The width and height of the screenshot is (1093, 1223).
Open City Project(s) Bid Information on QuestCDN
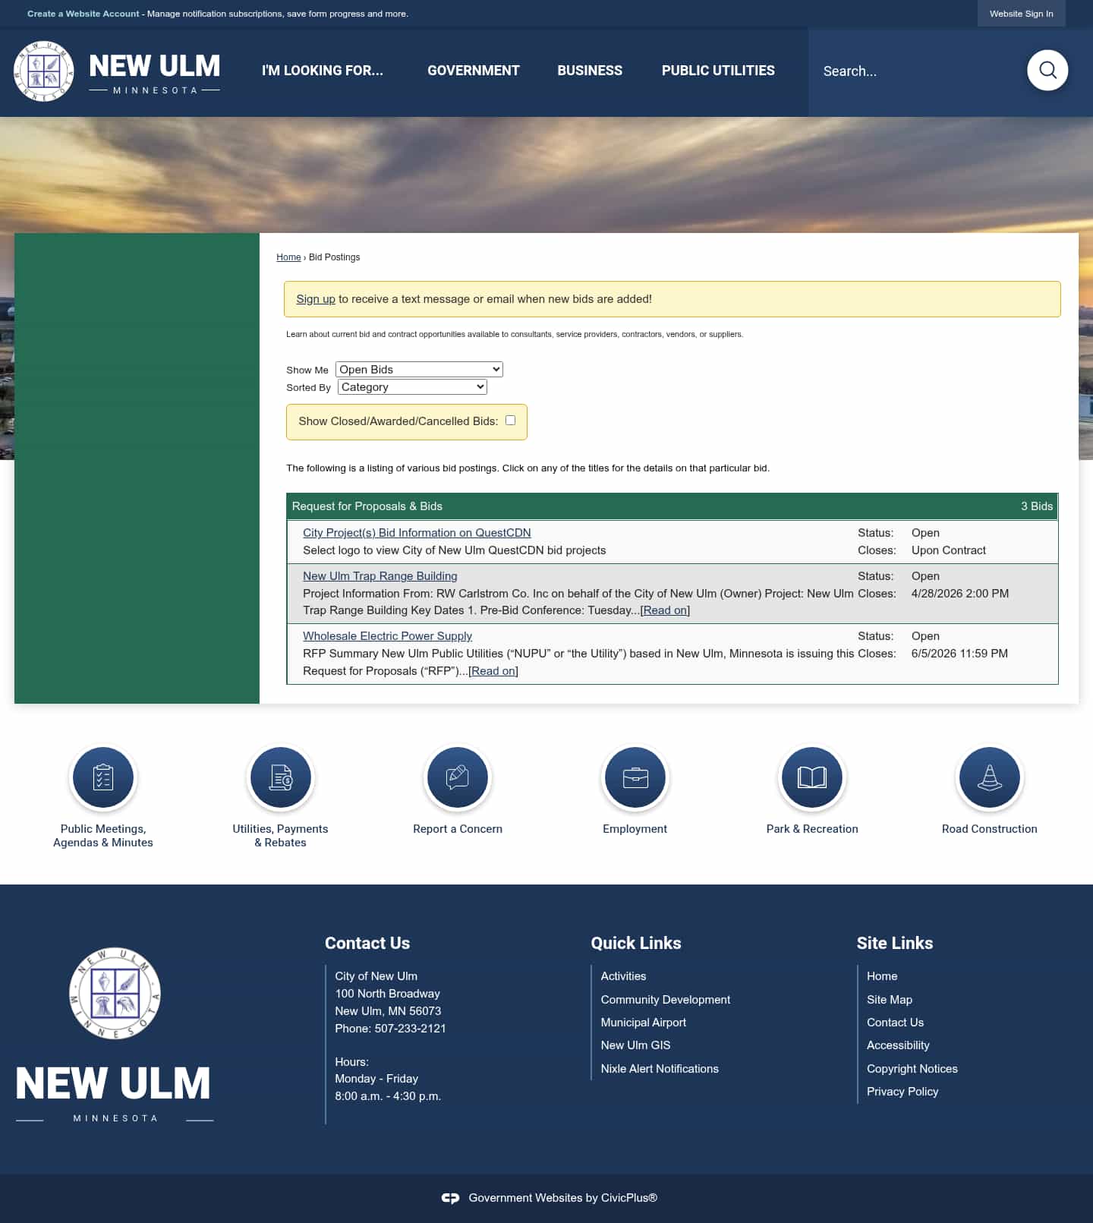(417, 533)
